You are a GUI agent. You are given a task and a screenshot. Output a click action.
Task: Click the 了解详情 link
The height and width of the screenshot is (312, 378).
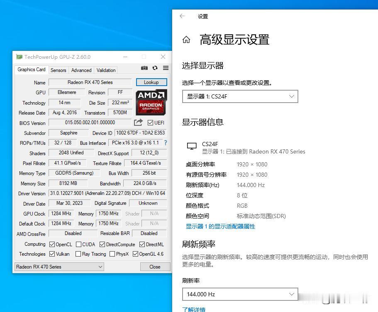click(194, 310)
